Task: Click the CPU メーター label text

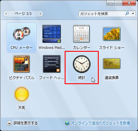Action: tap(22, 48)
